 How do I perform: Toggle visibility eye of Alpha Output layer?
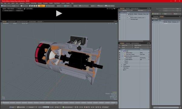click(120, 53)
